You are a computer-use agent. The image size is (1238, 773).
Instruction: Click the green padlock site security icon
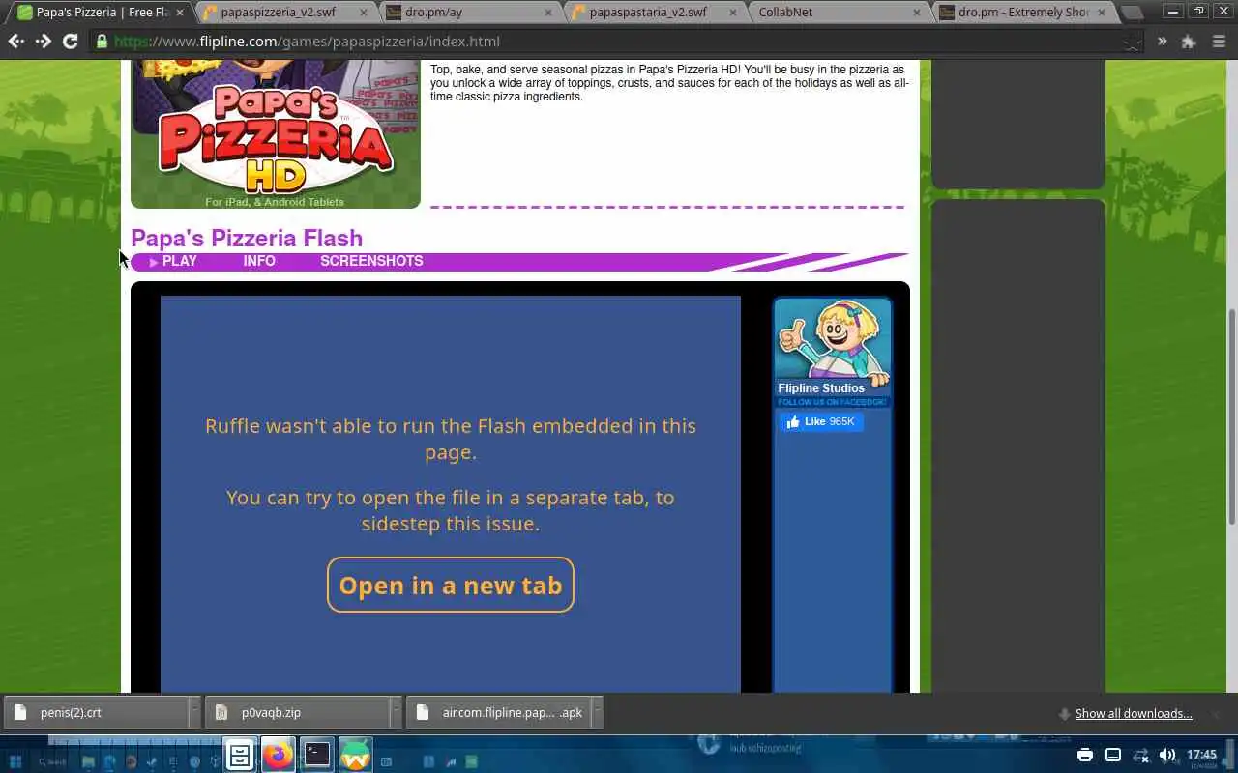102,42
